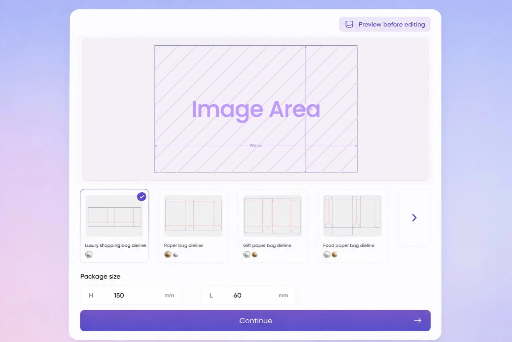Pick brown swatch under Food paper bag dieline
The width and height of the screenshot is (512, 342).
click(334, 254)
